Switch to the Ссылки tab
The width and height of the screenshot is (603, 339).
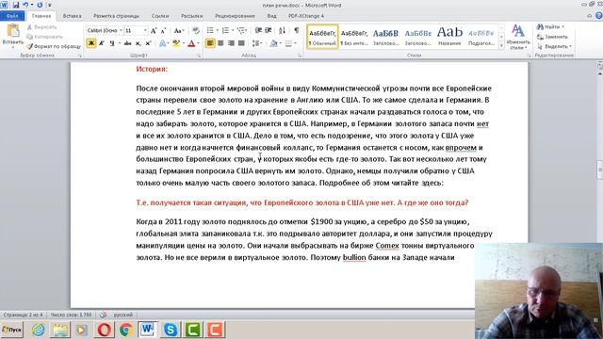[160, 16]
